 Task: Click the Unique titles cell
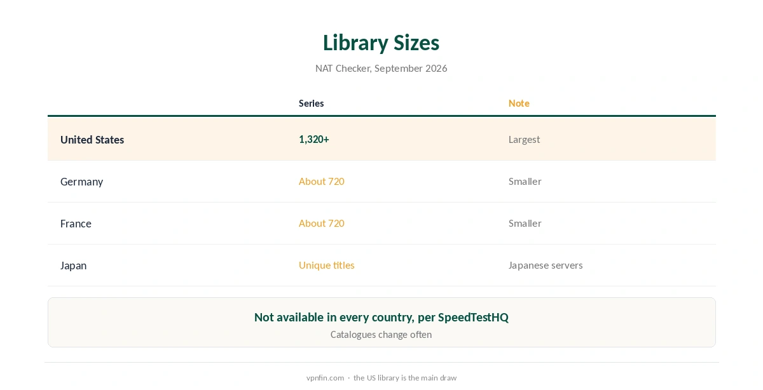click(x=327, y=265)
